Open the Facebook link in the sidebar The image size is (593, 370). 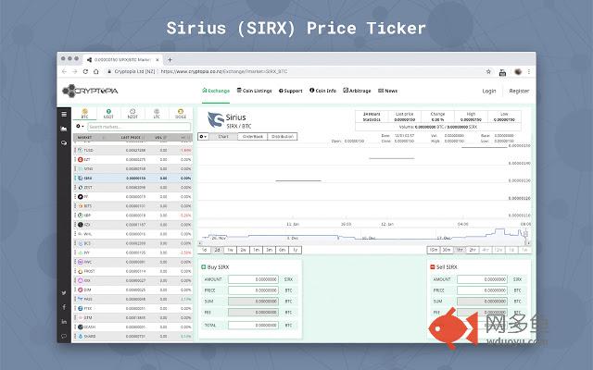pyautogui.click(x=64, y=307)
